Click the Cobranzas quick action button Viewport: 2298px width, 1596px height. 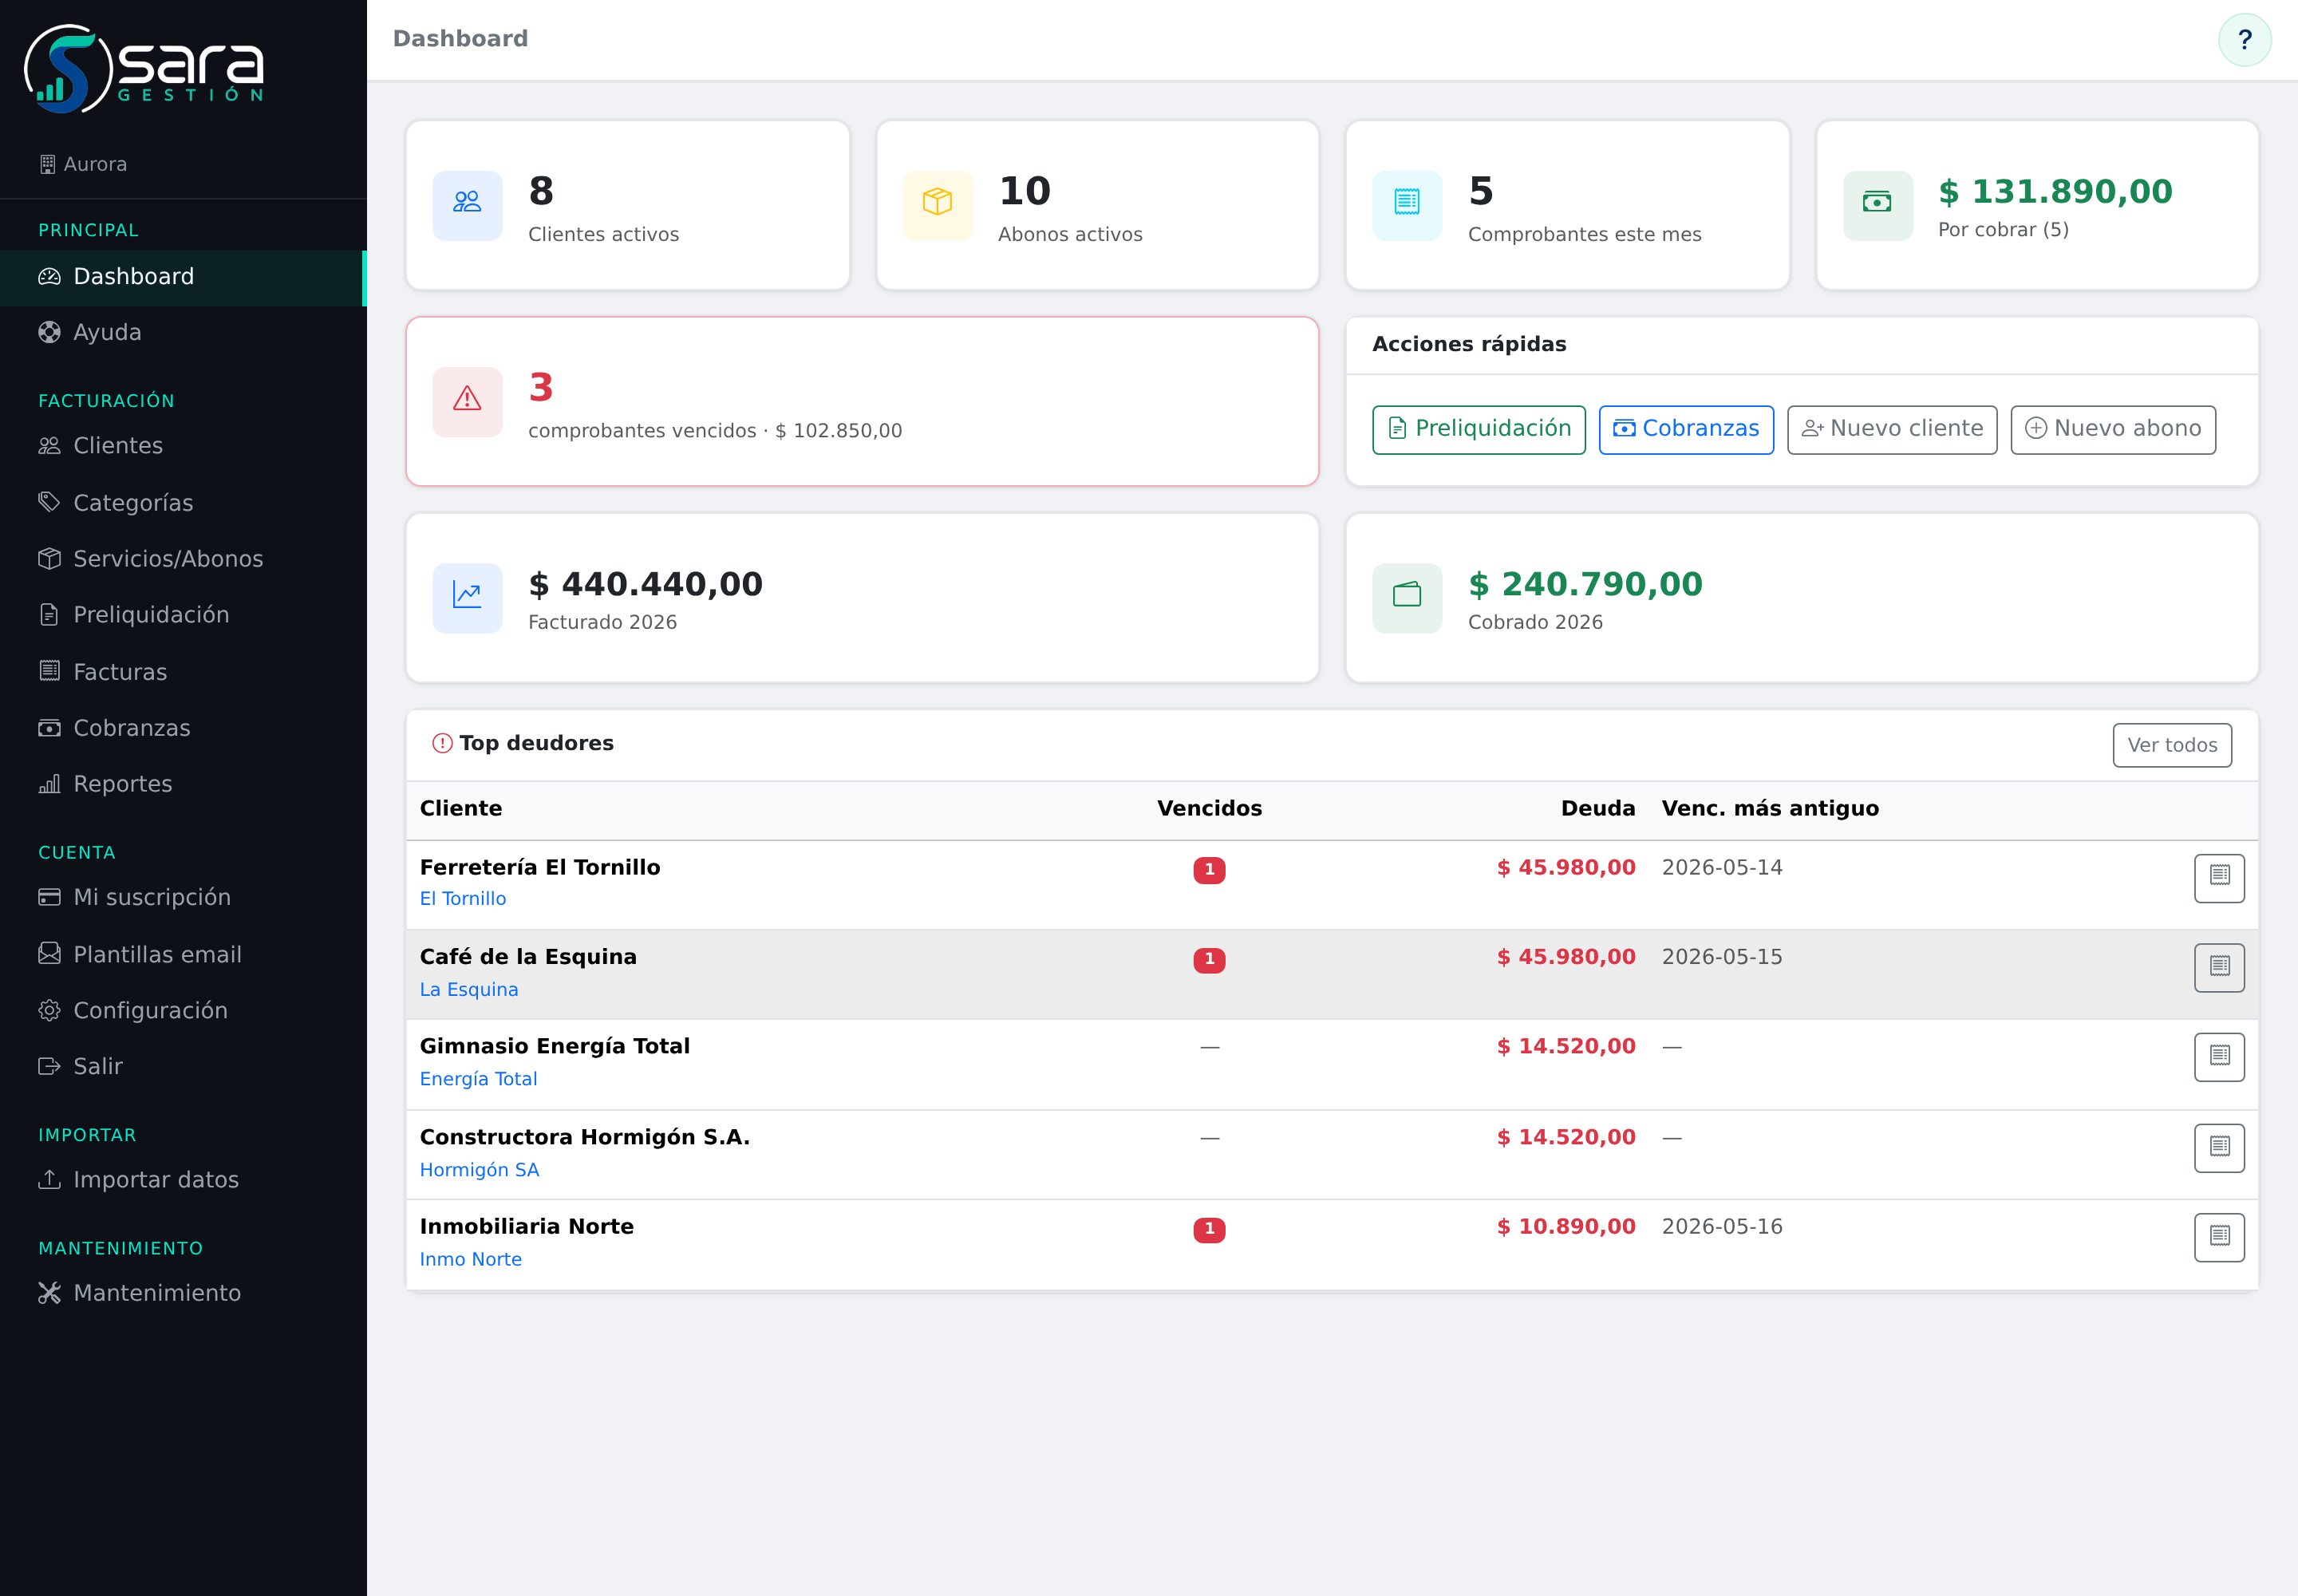[x=1686, y=430]
